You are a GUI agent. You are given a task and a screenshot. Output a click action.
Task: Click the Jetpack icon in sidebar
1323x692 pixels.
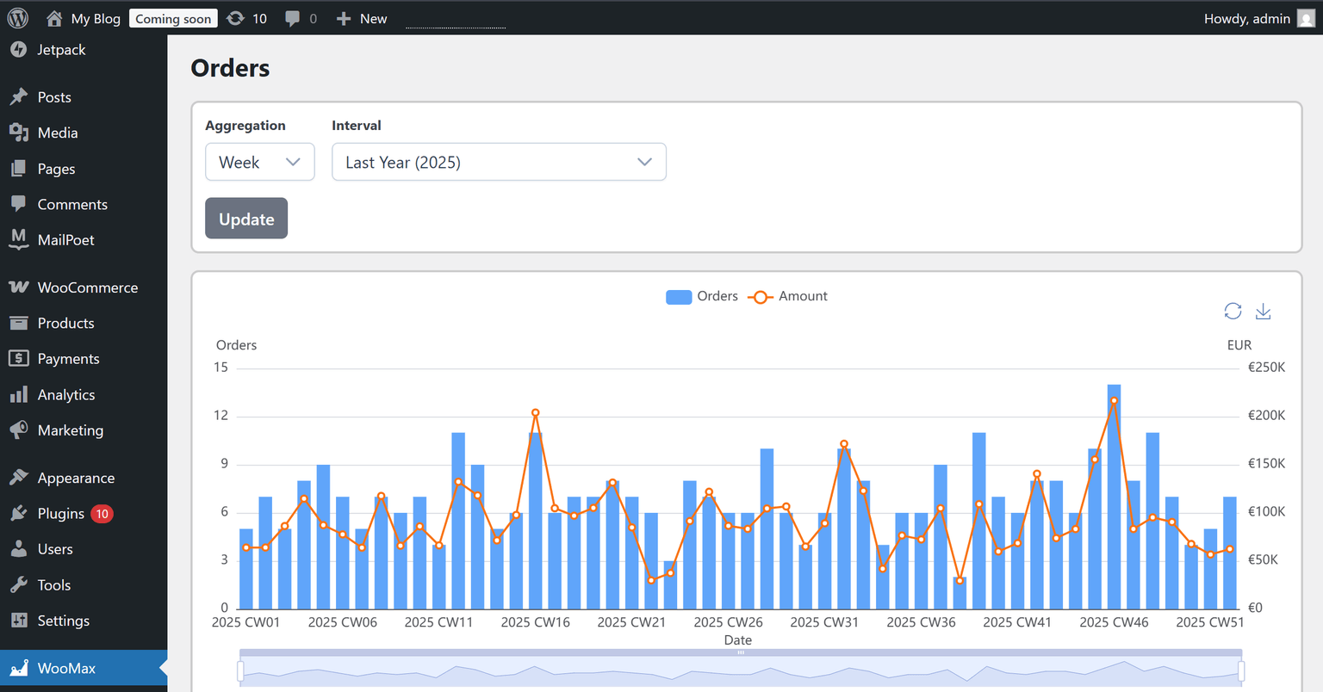click(x=19, y=50)
